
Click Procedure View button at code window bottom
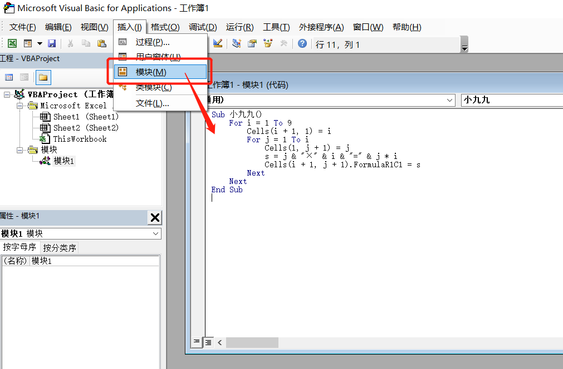click(197, 342)
